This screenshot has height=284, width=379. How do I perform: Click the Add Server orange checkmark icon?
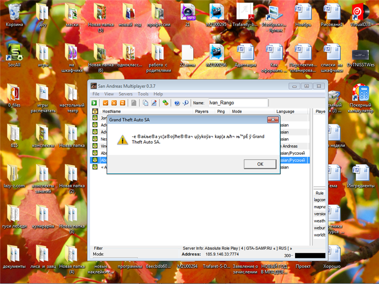(x=106, y=103)
